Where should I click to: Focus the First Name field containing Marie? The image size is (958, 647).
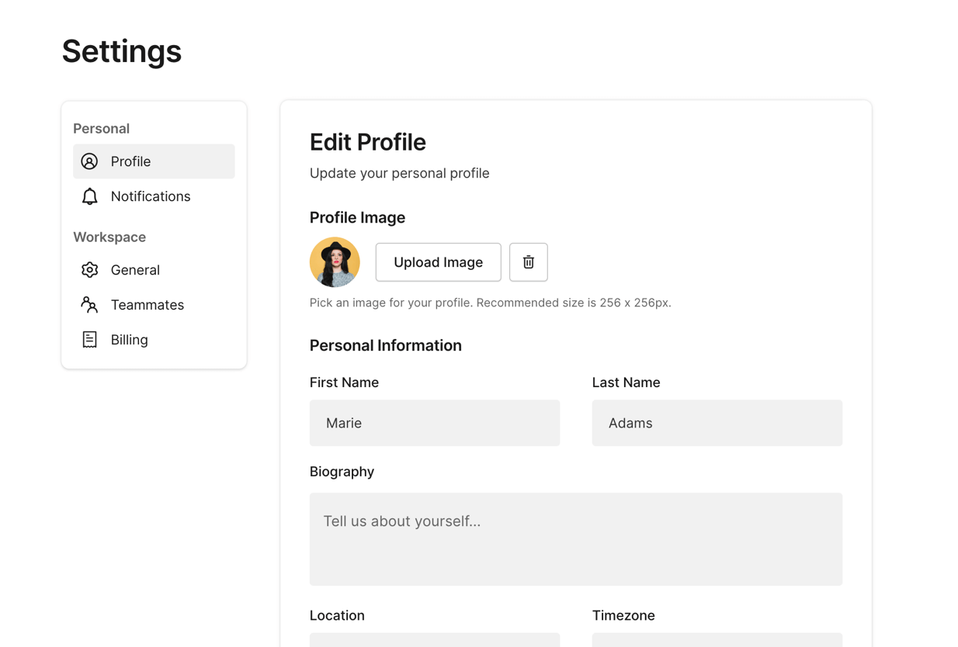click(434, 423)
